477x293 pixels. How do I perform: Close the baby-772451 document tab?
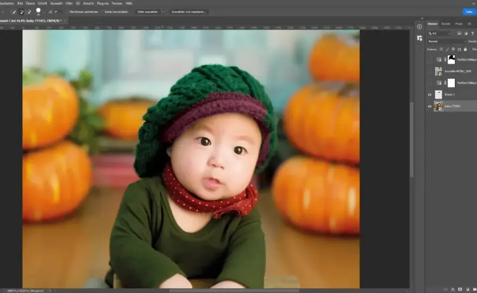pyautogui.click(x=65, y=21)
